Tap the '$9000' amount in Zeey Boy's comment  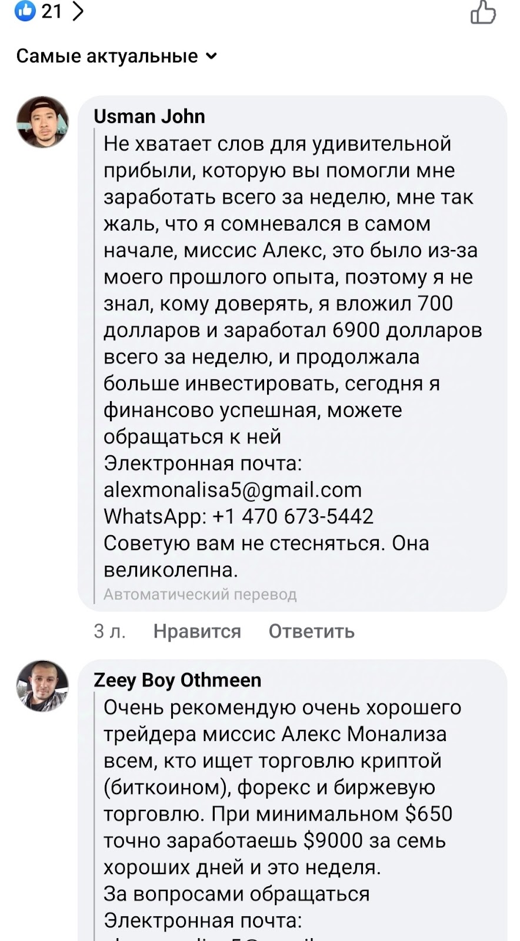(x=333, y=840)
